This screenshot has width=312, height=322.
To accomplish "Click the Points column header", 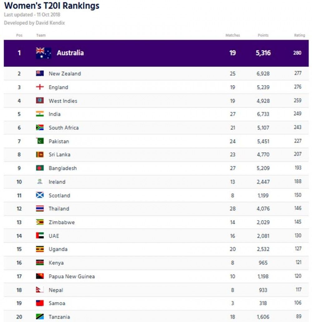I will tap(263, 35).
